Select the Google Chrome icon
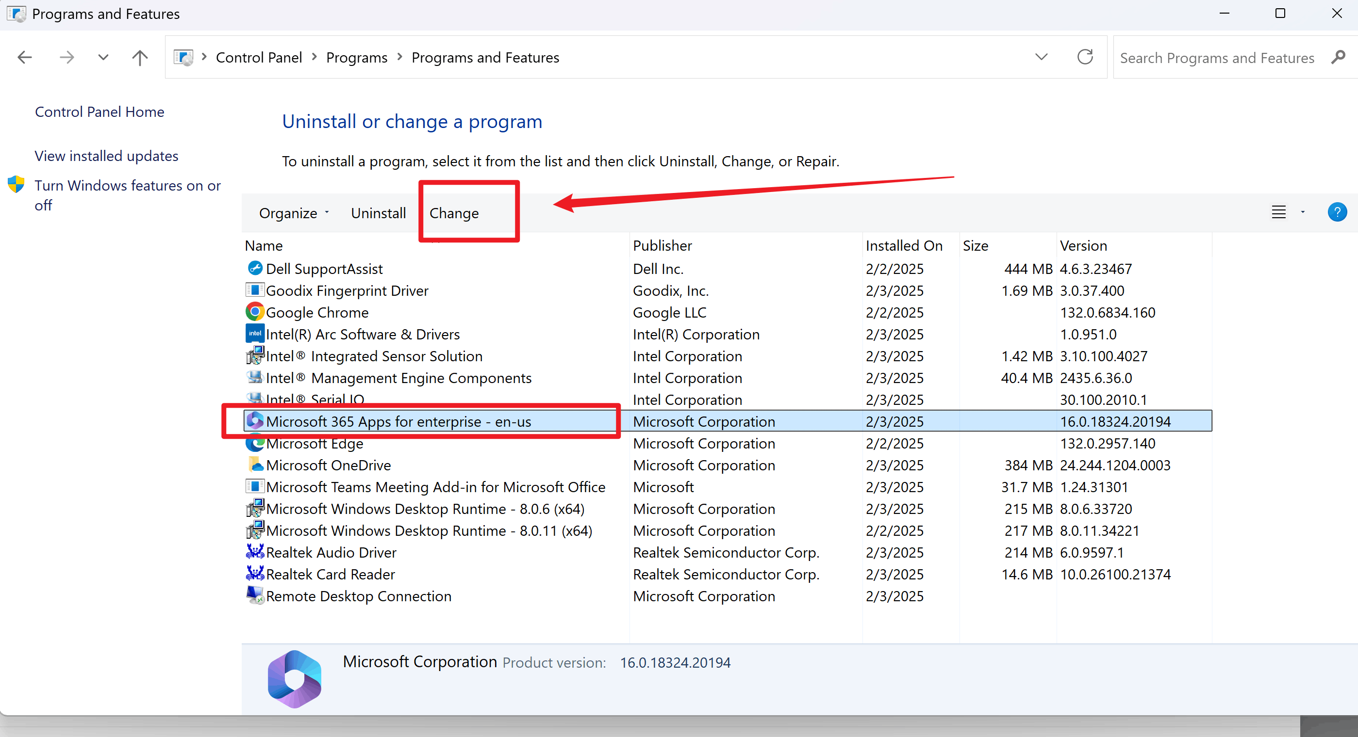 pyautogui.click(x=255, y=312)
